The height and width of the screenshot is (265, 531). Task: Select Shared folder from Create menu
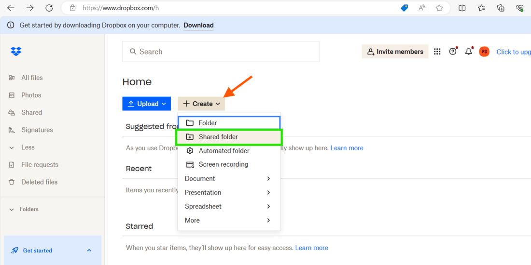[x=218, y=137]
